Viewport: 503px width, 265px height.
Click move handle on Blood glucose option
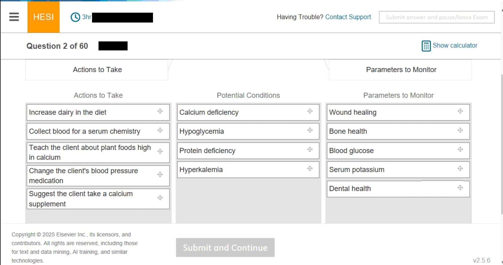pos(460,149)
